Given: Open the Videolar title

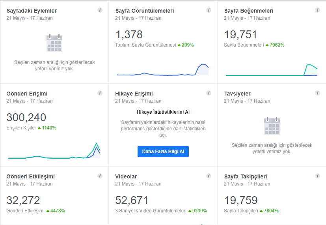Looking at the screenshot, I should coord(126,176).
